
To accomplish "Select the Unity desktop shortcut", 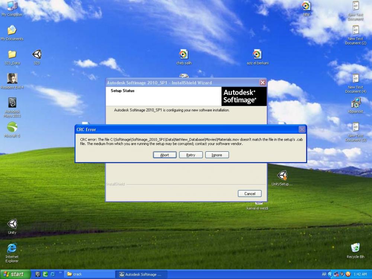I will click(12, 226).
